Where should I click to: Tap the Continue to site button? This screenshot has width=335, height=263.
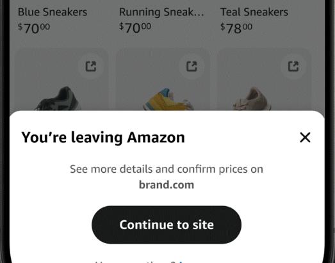pyautogui.click(x=167, y=225)
